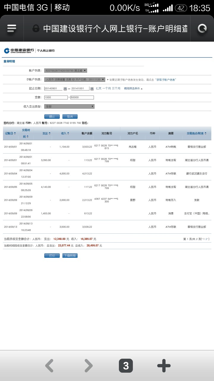Click the 消费 summary cell
Viewport: 214px width, 381px height.
click(171, 213)
